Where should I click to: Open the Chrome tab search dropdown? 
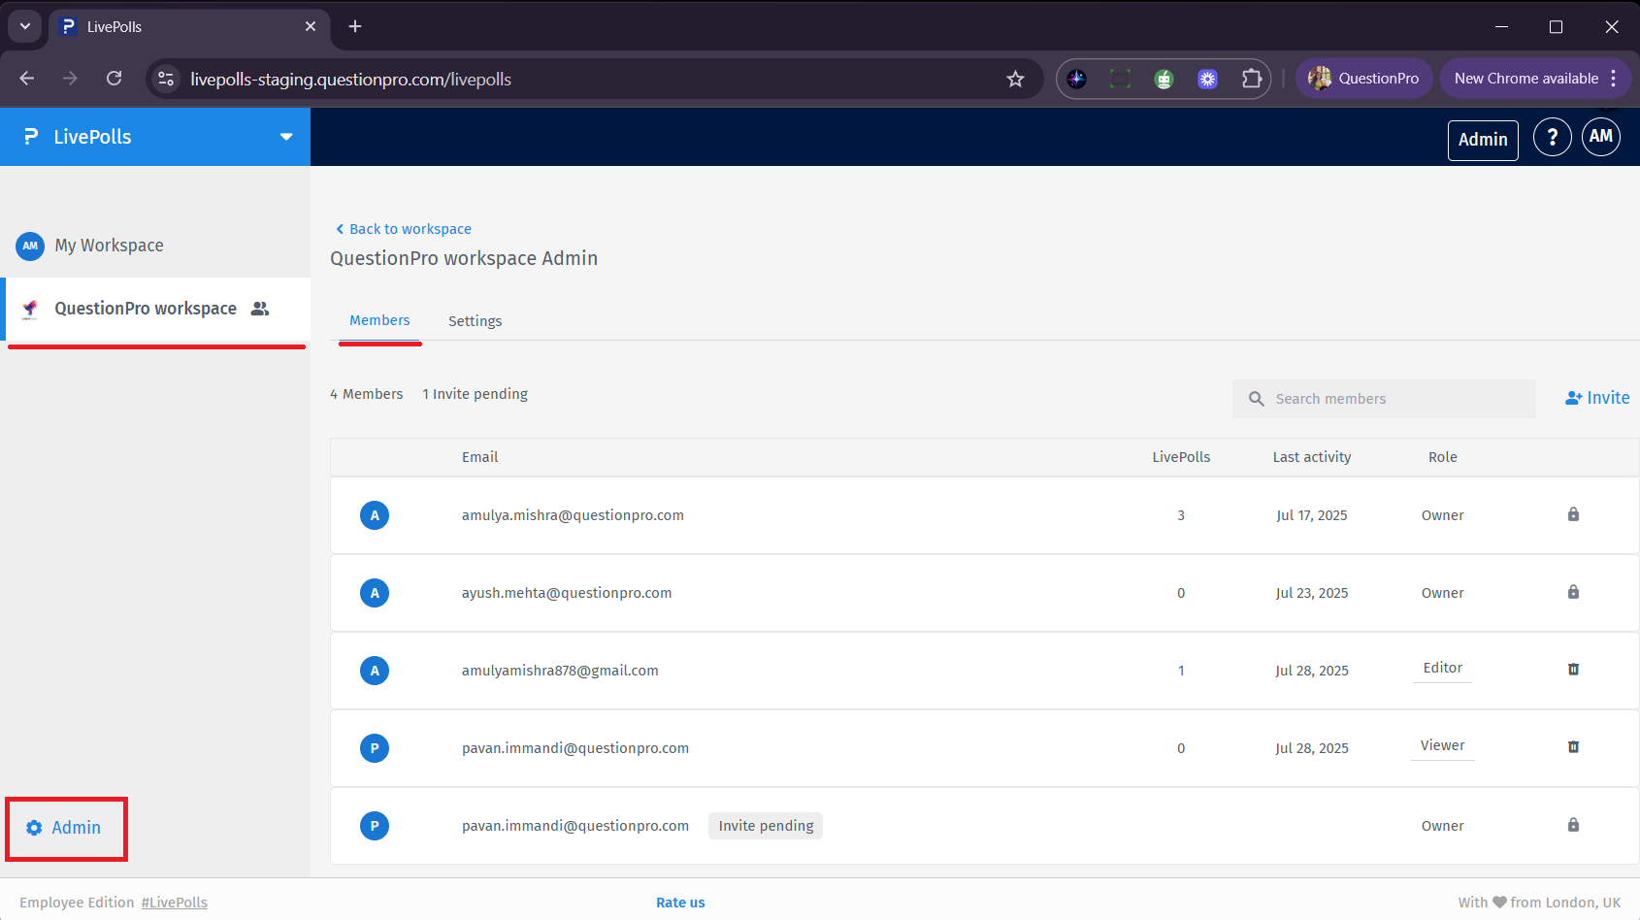coord(24,26)
